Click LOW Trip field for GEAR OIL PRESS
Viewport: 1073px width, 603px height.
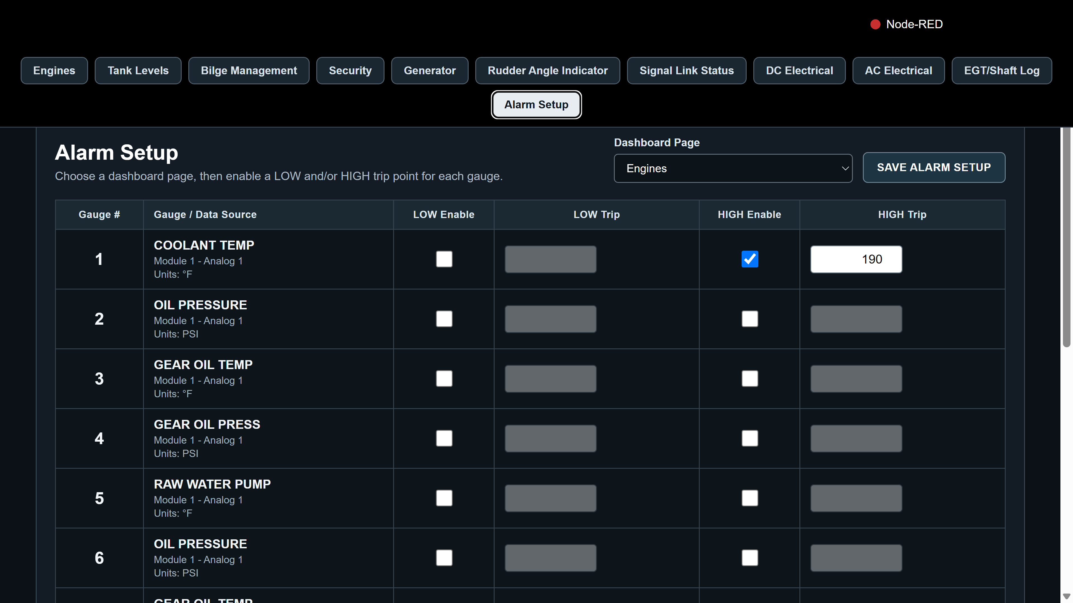pos(551,439)
